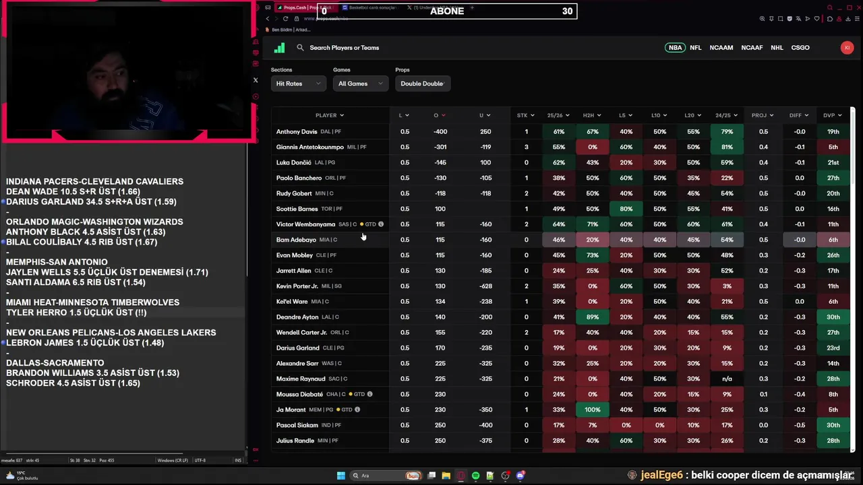863x485 pixels.
Task: Click info icon next to Ja Morant
Action: [x=357, y=410]
